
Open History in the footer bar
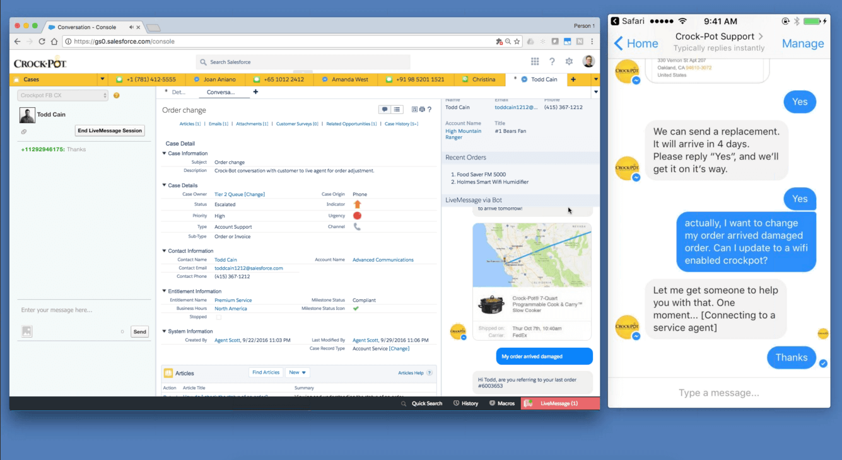point(466,403)
